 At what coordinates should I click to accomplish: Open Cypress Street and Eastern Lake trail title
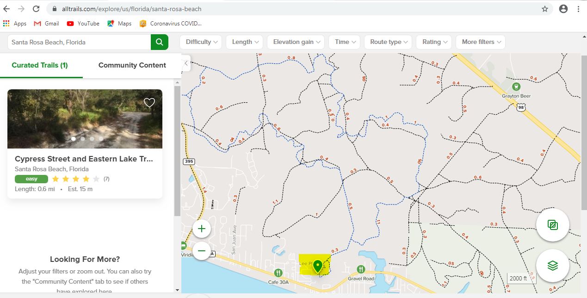(84, 159)
